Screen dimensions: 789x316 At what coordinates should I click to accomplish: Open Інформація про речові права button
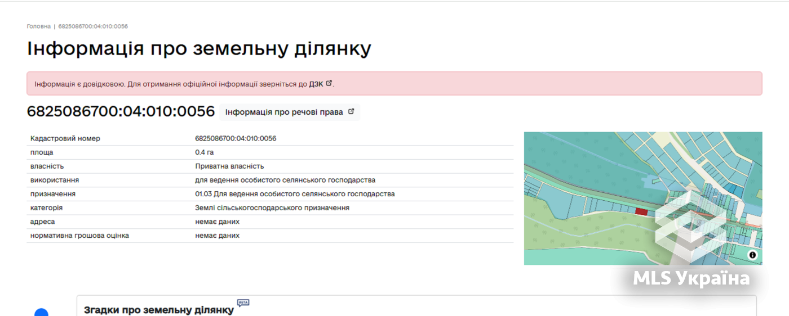click(290, 112)
